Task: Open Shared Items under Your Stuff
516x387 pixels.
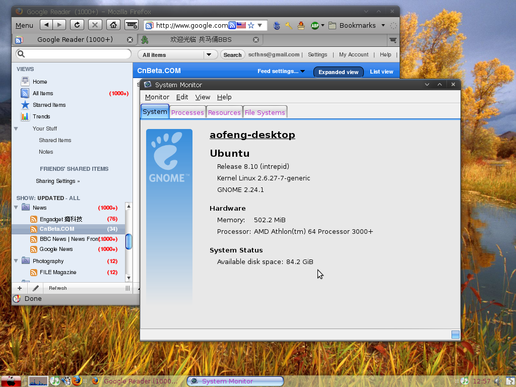Action: tap(55, 140)
